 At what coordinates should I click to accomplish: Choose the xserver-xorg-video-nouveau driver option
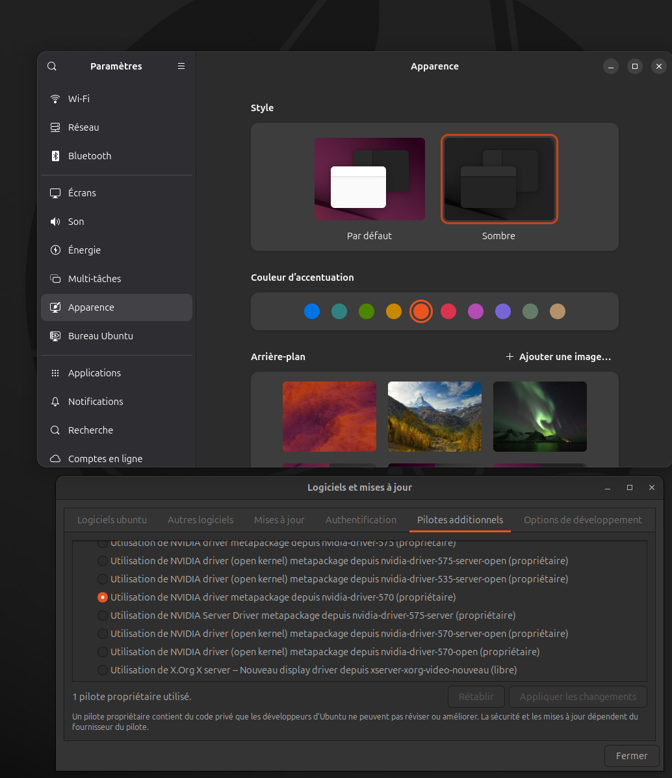pos(103,670)
